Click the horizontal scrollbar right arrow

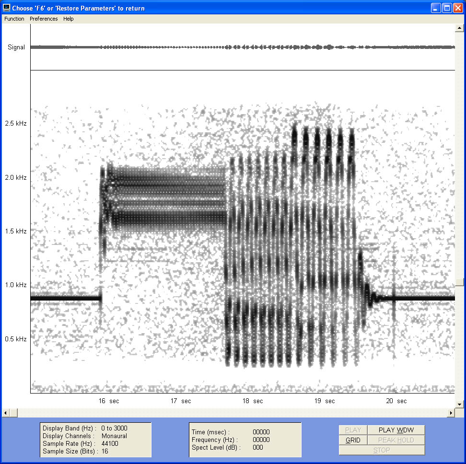click(x=451, y=413)
